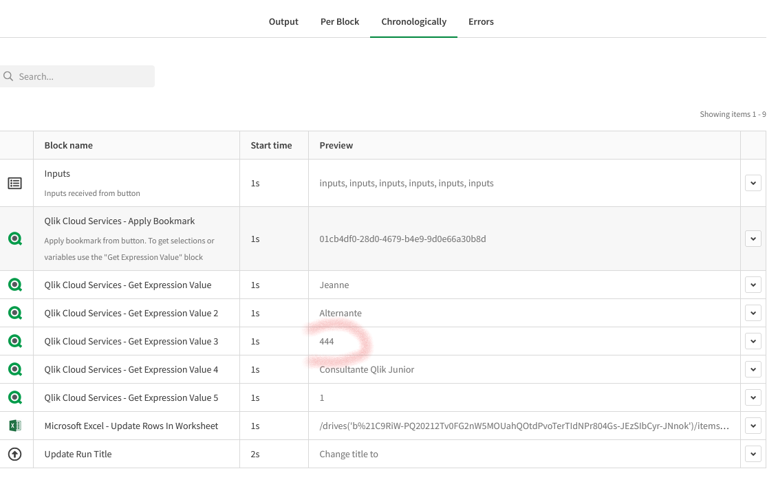Click the Inputs block list icon
The image size is (767, 482).
[x=14, y=183]
